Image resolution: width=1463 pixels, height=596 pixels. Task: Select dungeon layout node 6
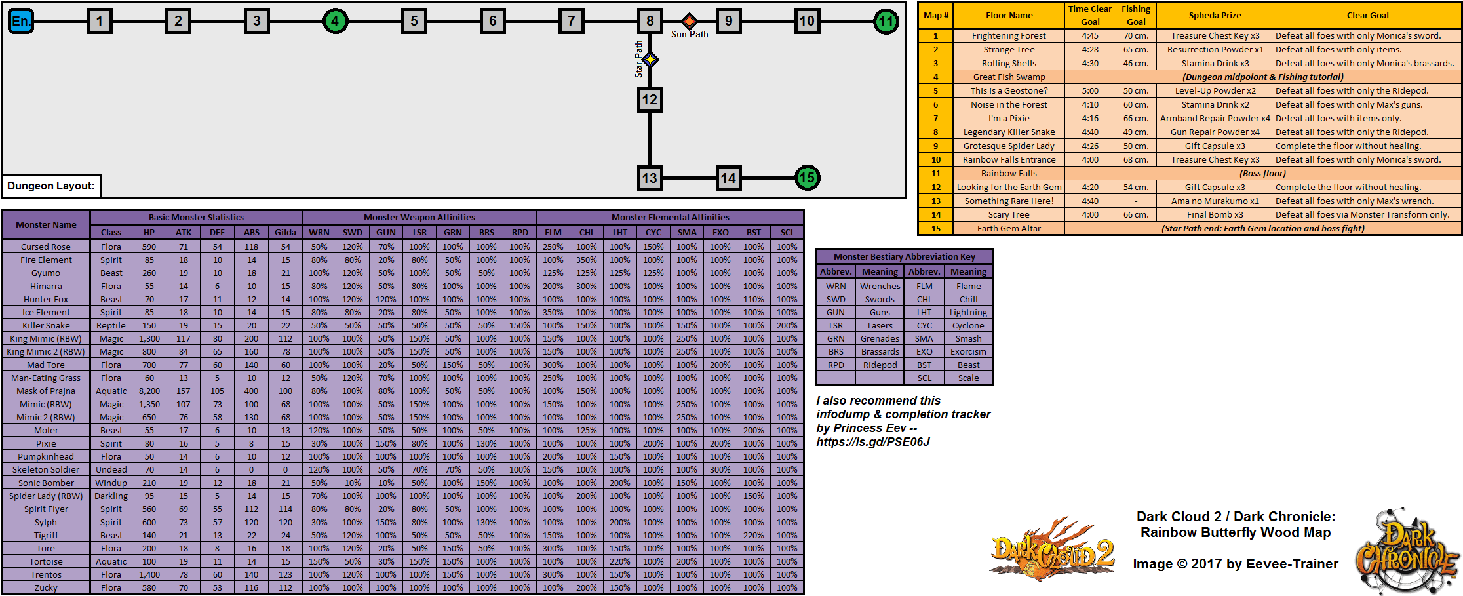click(493, 21)
